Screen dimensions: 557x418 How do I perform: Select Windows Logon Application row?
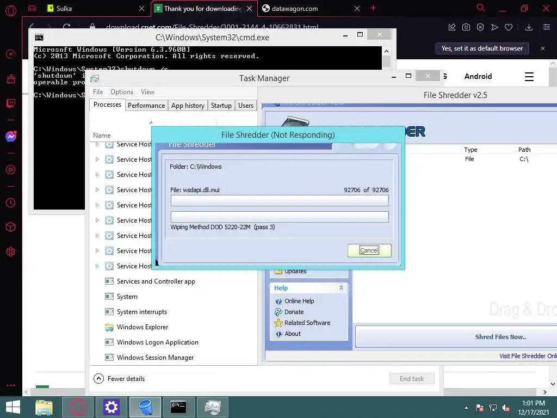tap(174, 342)
